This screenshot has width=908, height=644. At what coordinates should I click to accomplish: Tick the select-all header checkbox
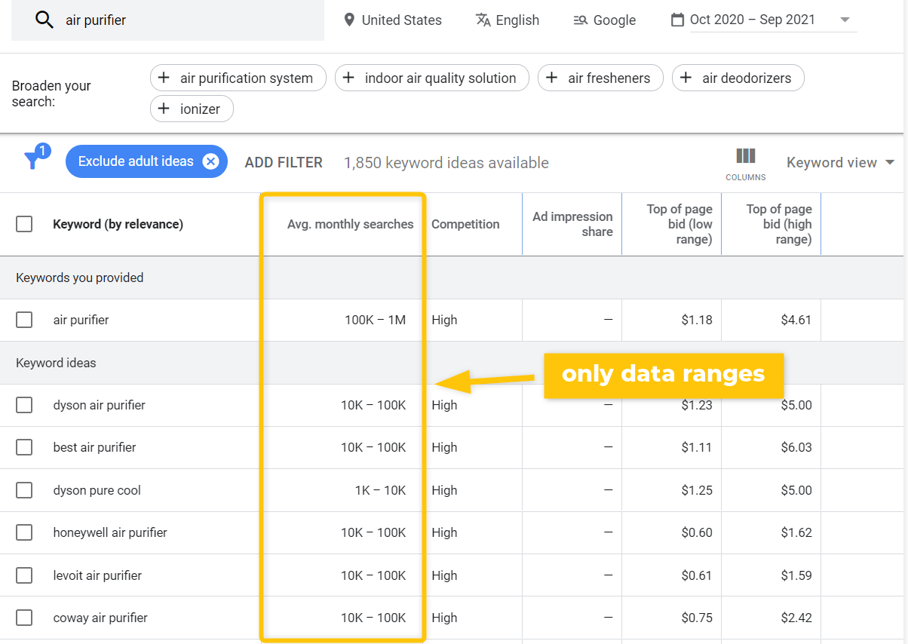point(24,224)
